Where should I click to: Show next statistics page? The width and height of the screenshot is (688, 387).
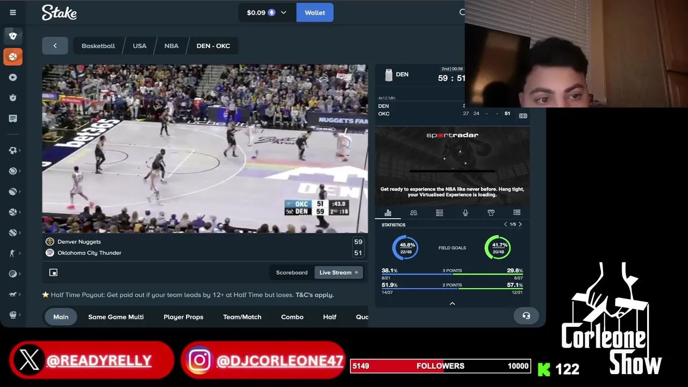click(520, 224)
